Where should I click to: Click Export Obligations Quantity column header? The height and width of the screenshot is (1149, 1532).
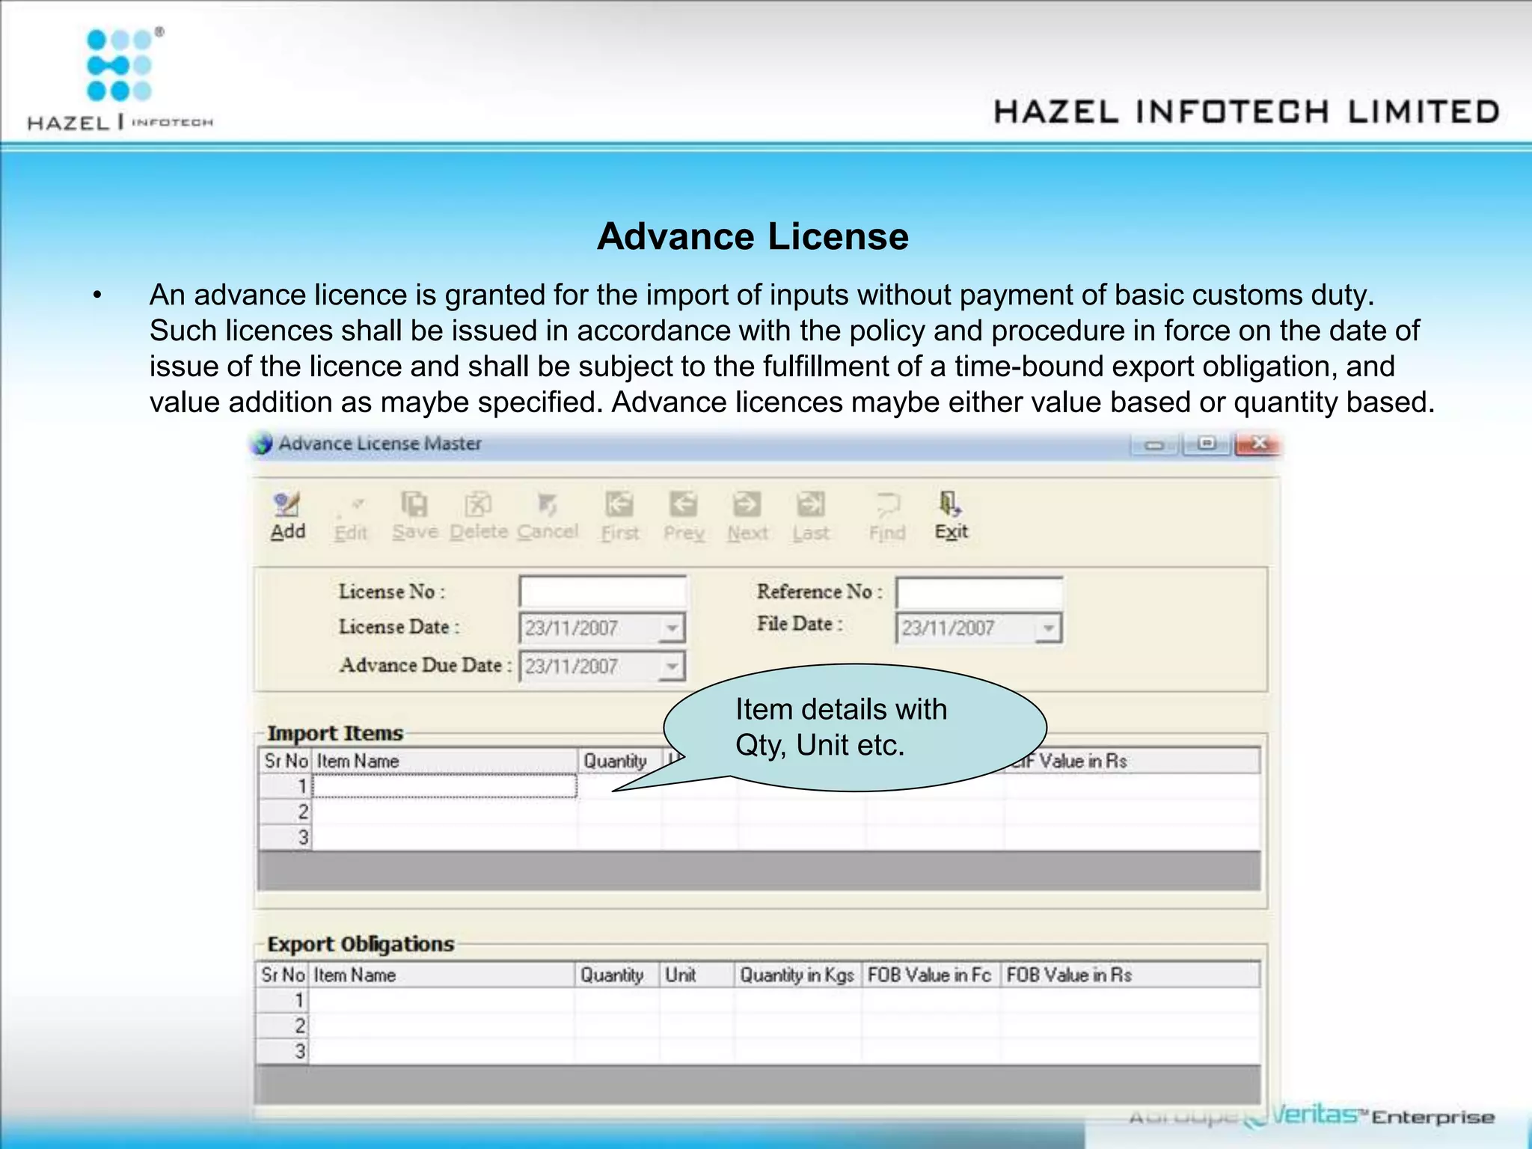tap(617, 975)
